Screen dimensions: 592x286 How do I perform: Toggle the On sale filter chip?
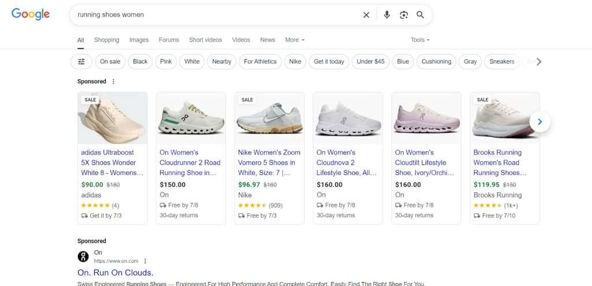(110, 61)
